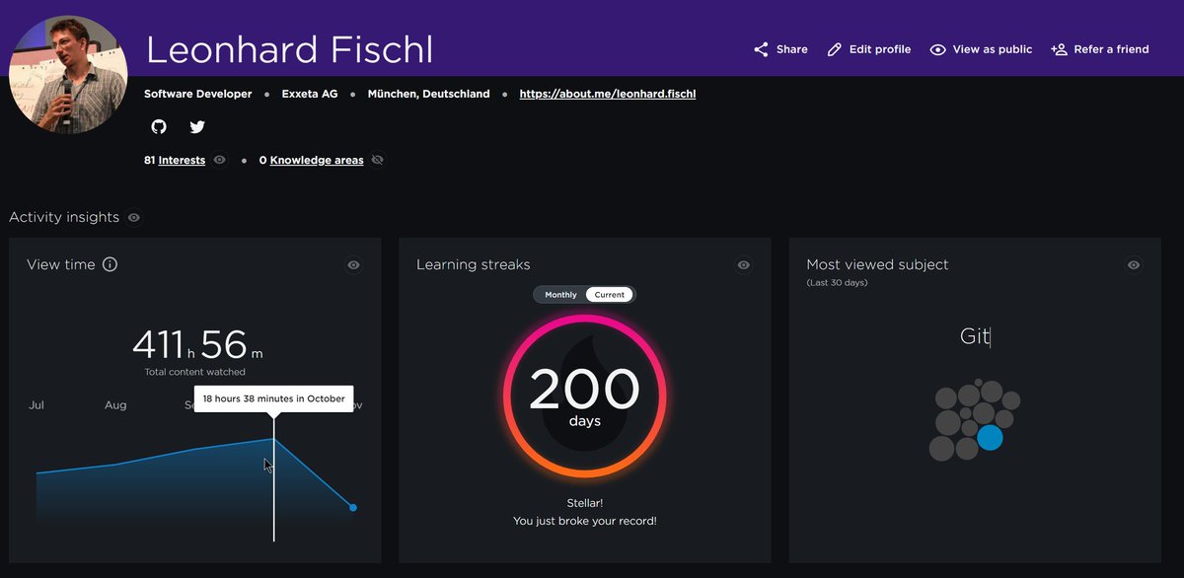Toggle View time card visibility eye
Screen dimensions: 1184x578
coord(353,264)
